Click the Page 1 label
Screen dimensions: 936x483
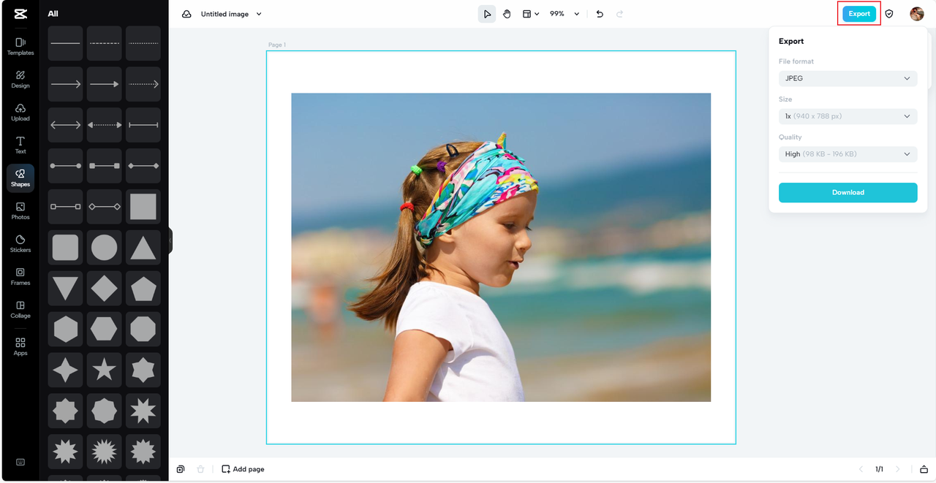click(276, 45)
